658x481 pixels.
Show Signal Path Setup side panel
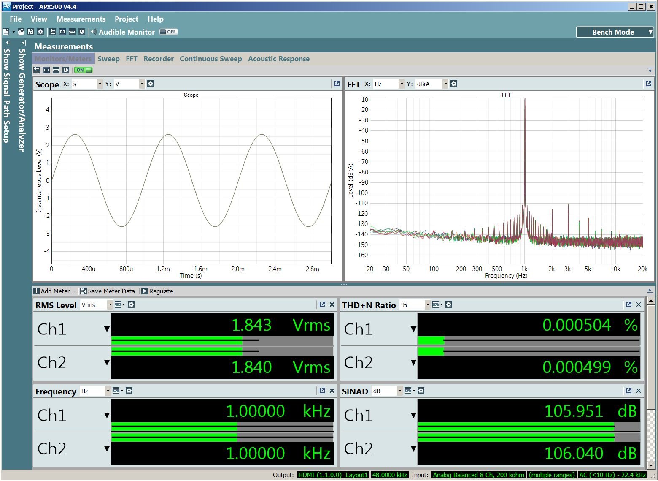[x=7, y=92]
